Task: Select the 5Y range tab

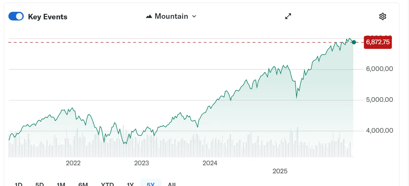Action: click(151, 184)
